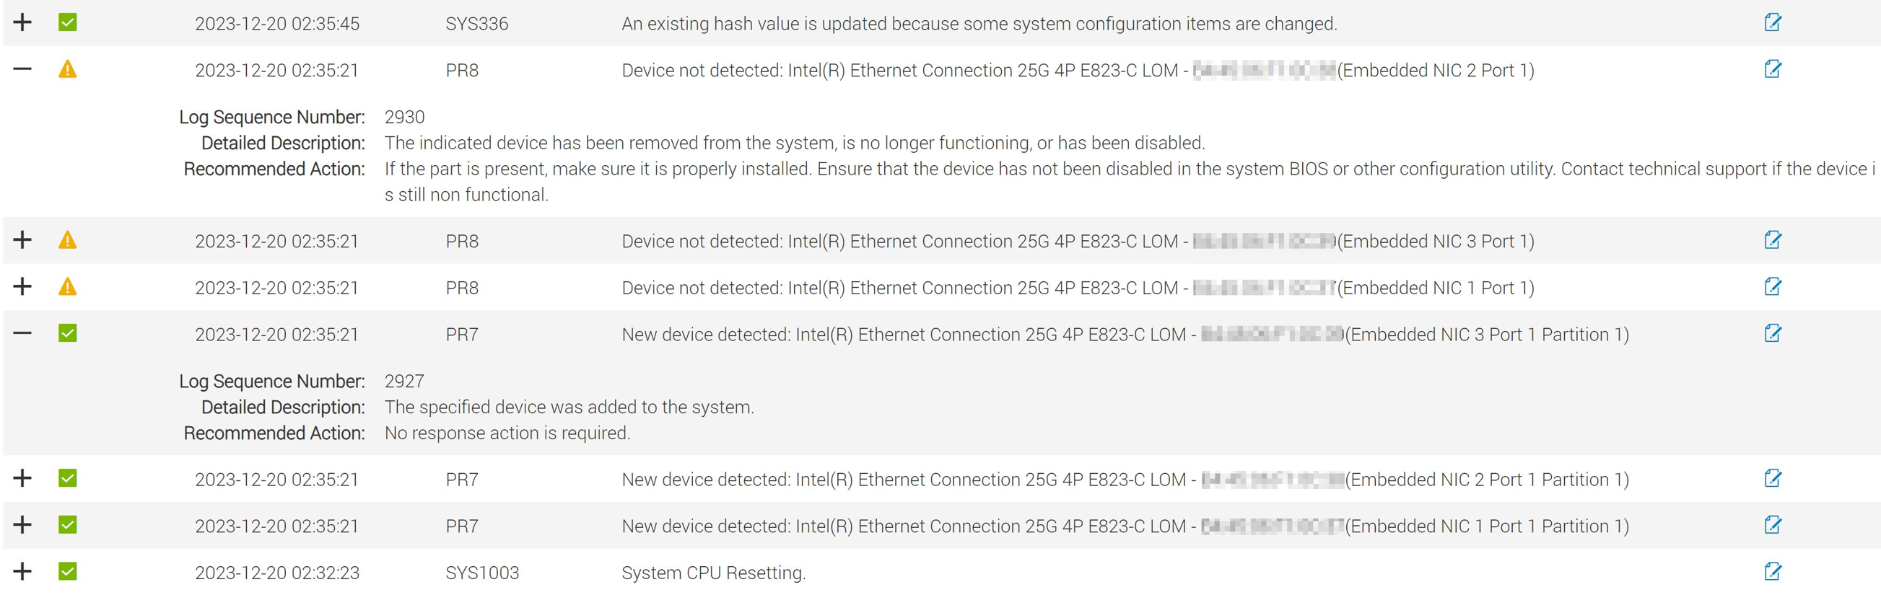Expand NIC 2 Port 1 Partition 1 entry
The height and width of the screenshot is (595, 1881).
pyautogui.click(x=22, y=478)
